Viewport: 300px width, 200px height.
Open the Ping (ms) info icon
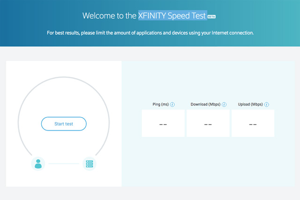(172, 104)
